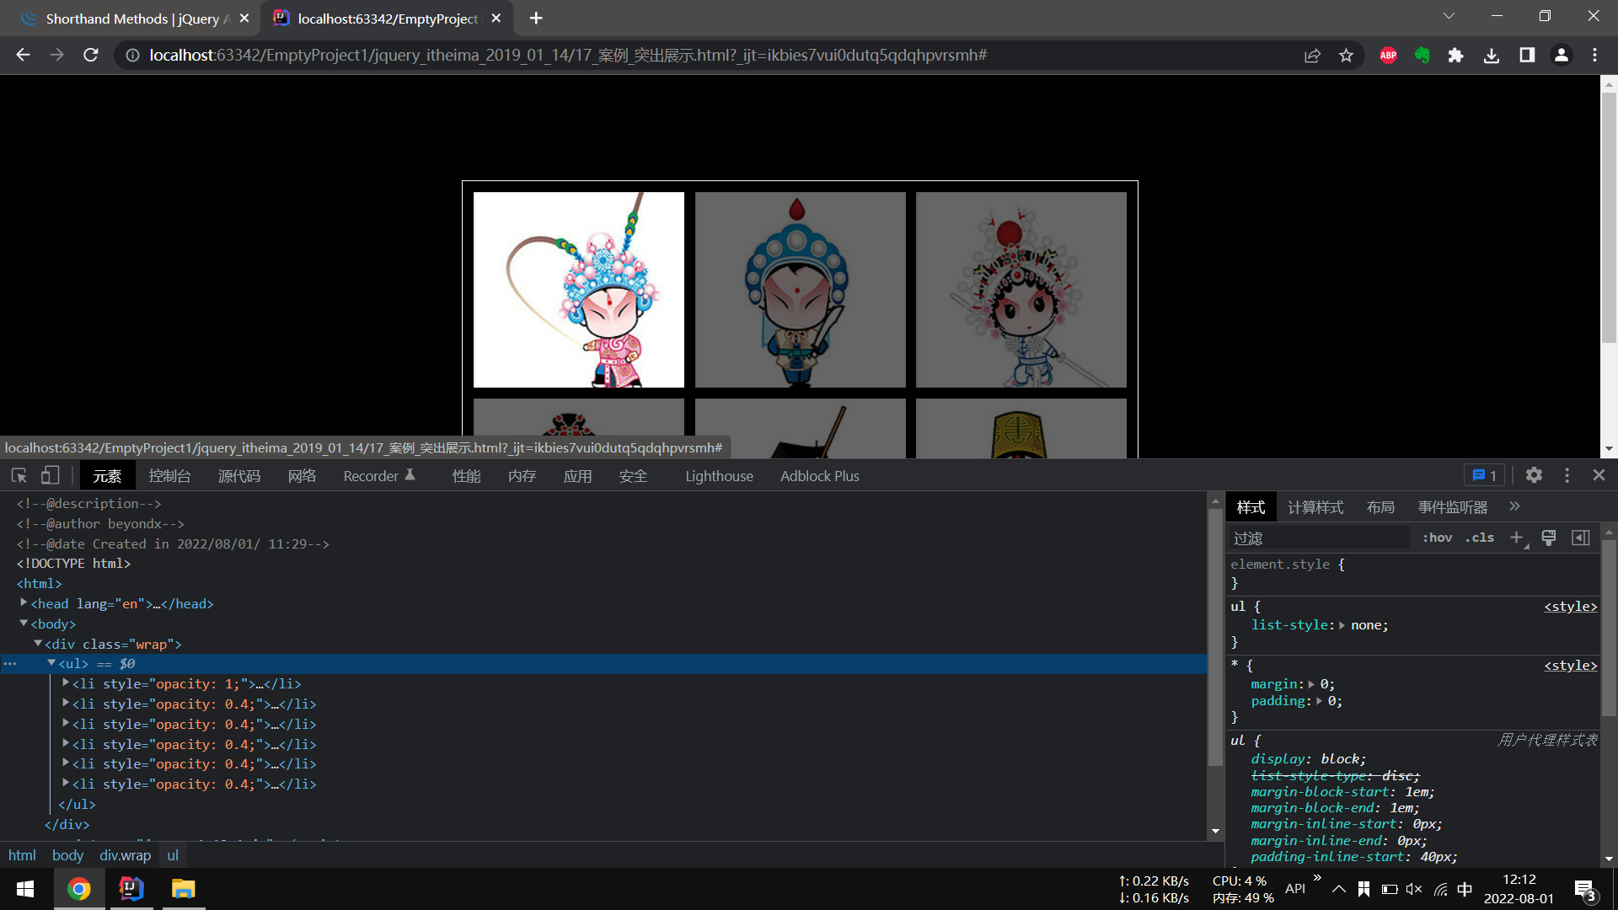Activate the DevTools element inspector picker
This screenshot has height=910, width=1618.
(19, 476)
